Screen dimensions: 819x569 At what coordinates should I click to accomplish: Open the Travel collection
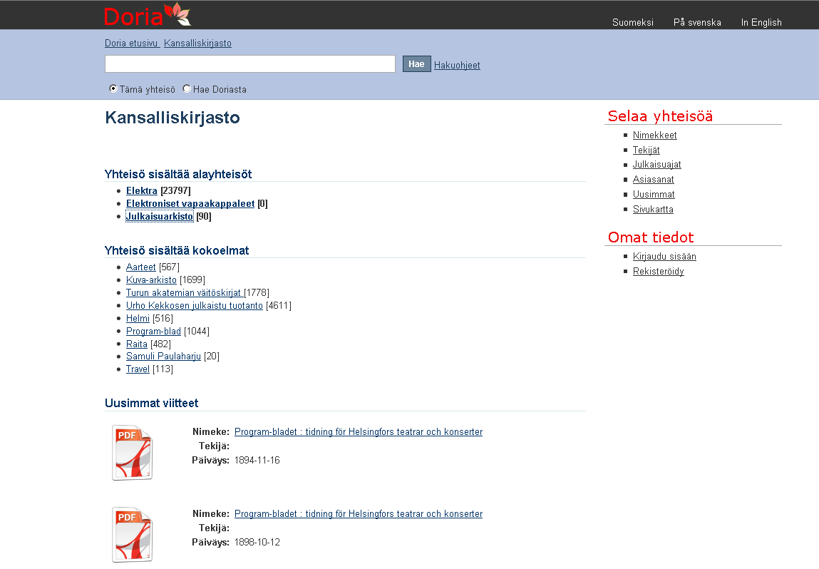pyautogui.click(x=138, y=369)
